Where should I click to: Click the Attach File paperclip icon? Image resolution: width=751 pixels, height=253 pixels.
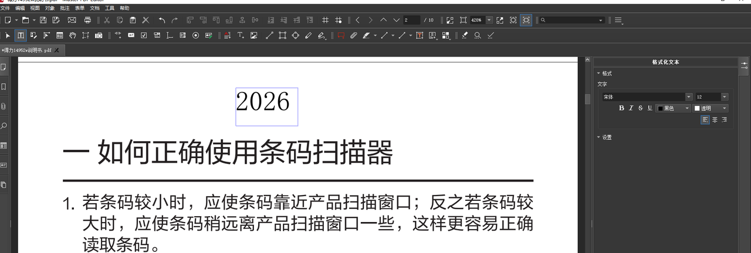(354, 35)
